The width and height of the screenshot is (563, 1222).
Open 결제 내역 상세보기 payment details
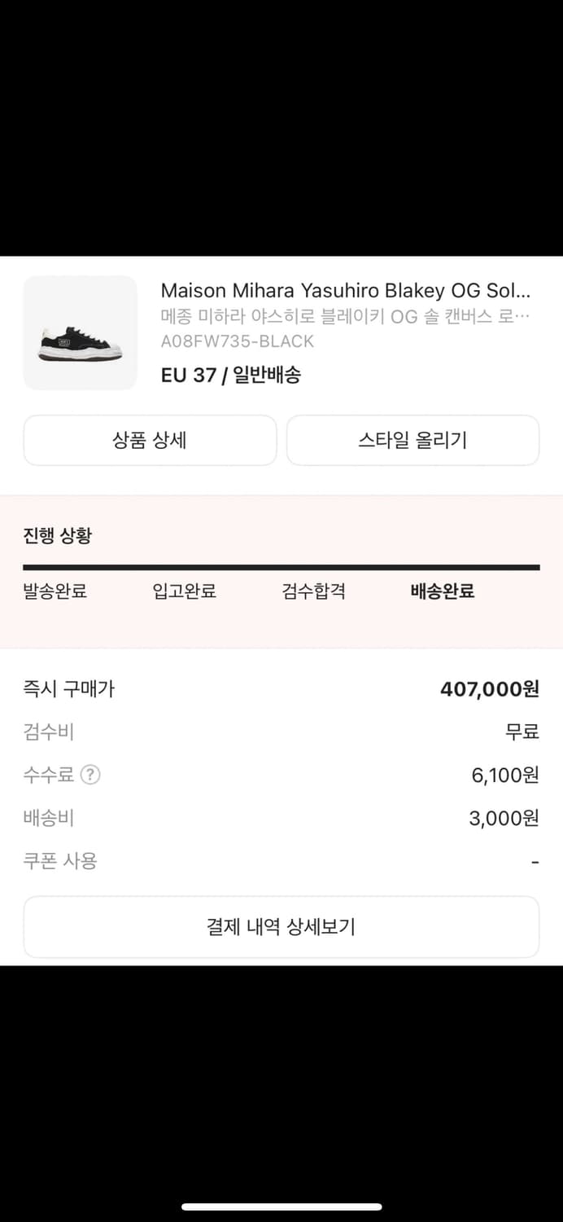[x=281, y=926]
